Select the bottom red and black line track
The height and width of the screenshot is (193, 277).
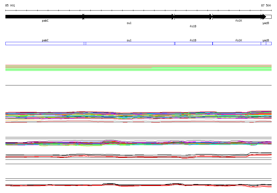(x=138, y=185)
